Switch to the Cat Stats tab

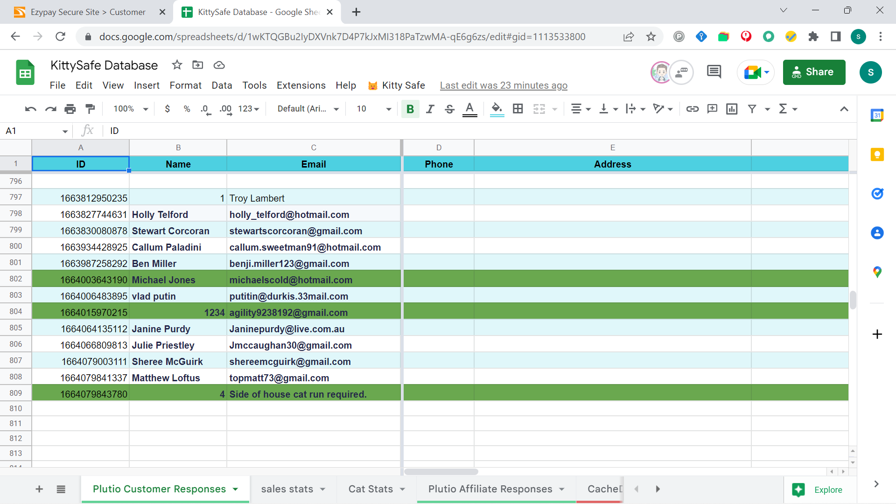[x=377, y=489]
